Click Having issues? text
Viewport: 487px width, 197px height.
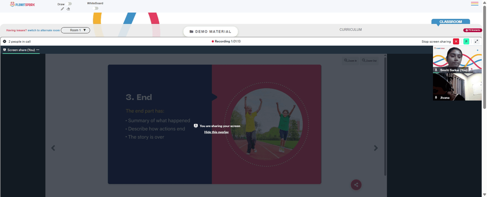[17, 31]
